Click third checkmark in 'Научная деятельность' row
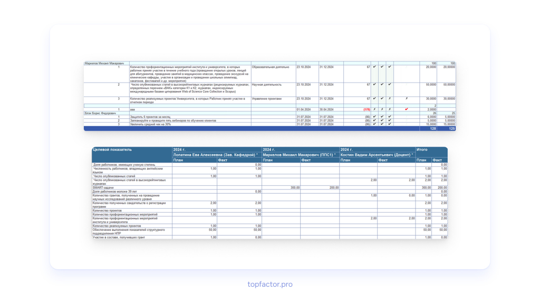This screenshot has width=540, height=303. click(x=390, y=84)
